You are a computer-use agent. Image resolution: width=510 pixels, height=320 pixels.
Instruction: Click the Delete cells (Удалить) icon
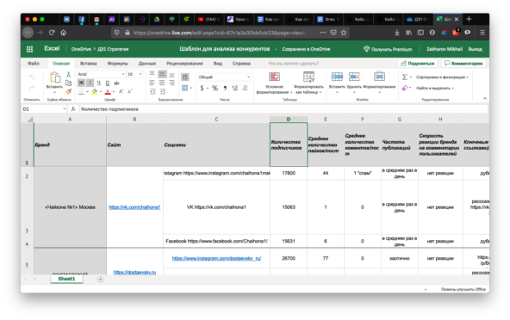354,77
